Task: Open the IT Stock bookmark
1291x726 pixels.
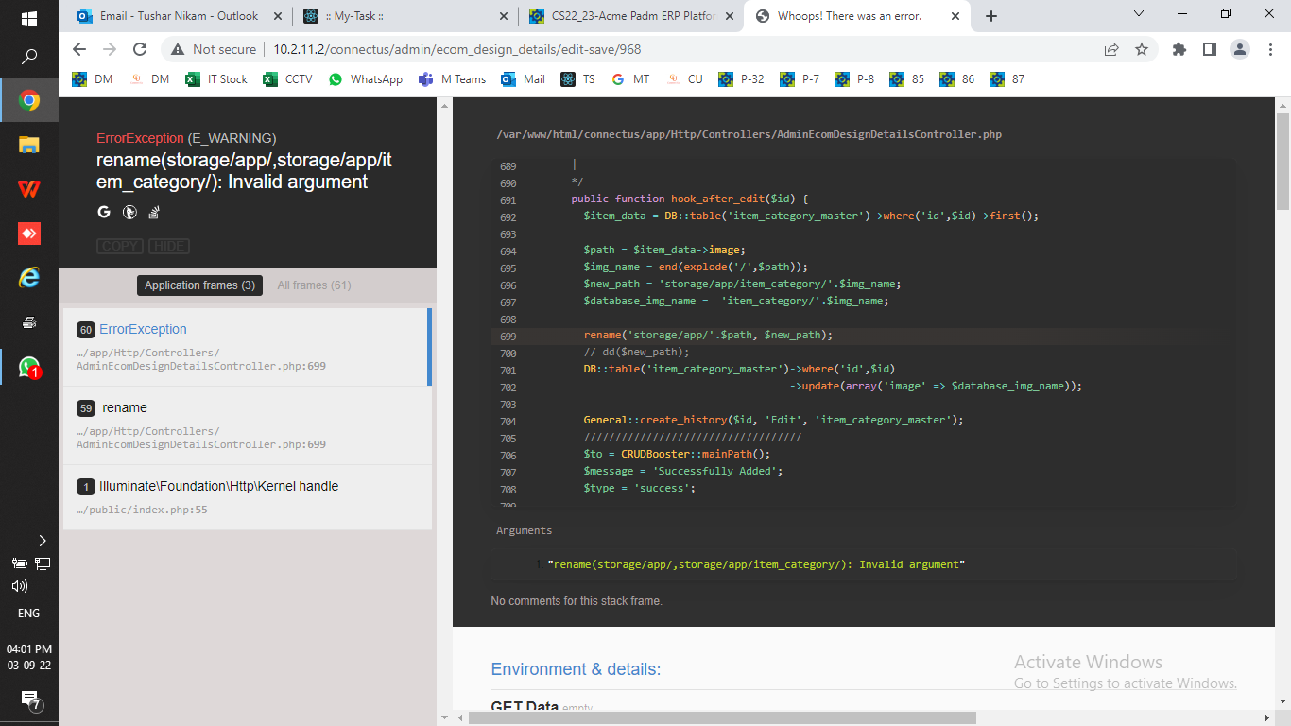Action: point(216,79)
